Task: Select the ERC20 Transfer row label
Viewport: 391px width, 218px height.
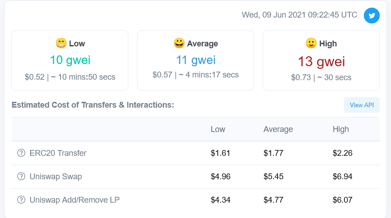Action: (x=58, y=153)
